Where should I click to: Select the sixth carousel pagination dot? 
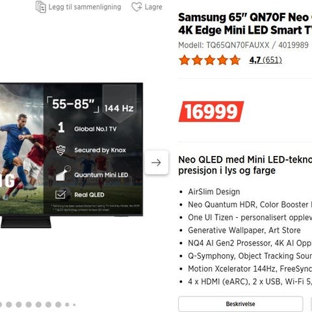(58, 304)
